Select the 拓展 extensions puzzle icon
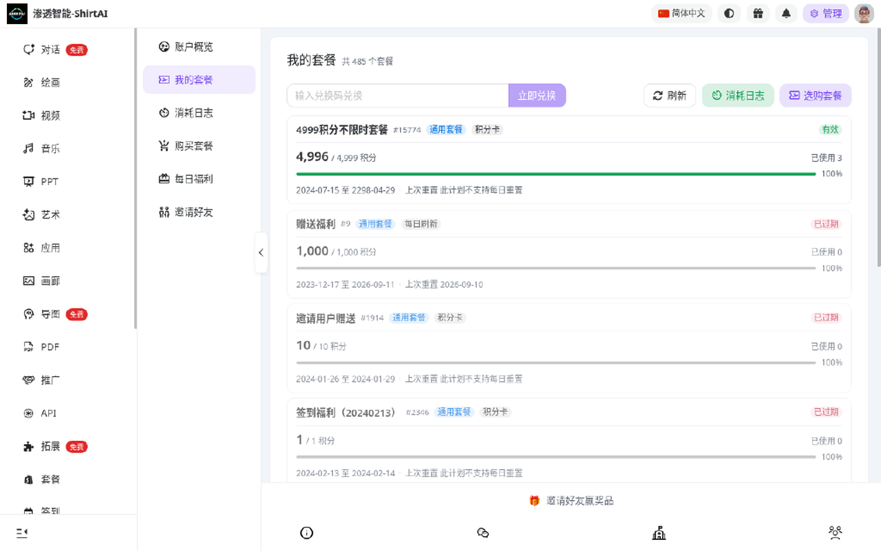Screen dimensions: 881x551 pos(29,446)
